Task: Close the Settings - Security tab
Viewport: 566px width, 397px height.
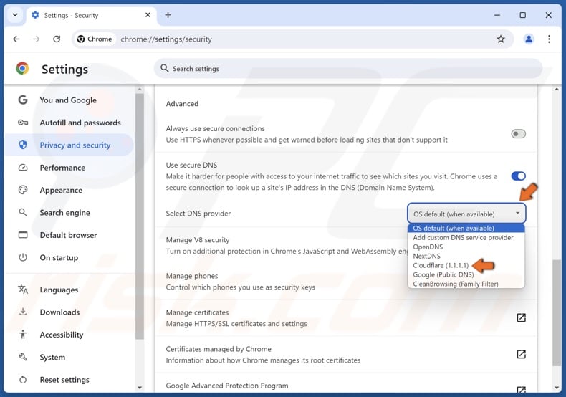Action: pos(148,15)
